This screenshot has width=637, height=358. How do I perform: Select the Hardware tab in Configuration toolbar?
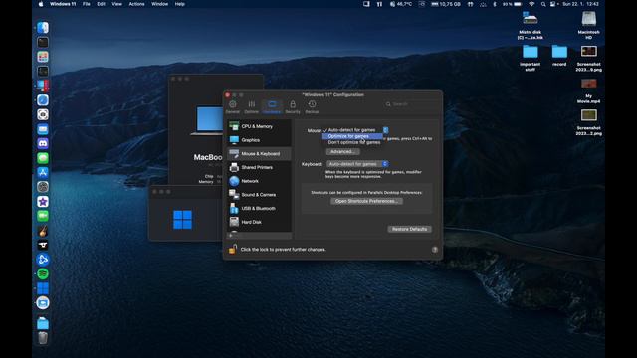pyautogui.click(x=272, y=107)
